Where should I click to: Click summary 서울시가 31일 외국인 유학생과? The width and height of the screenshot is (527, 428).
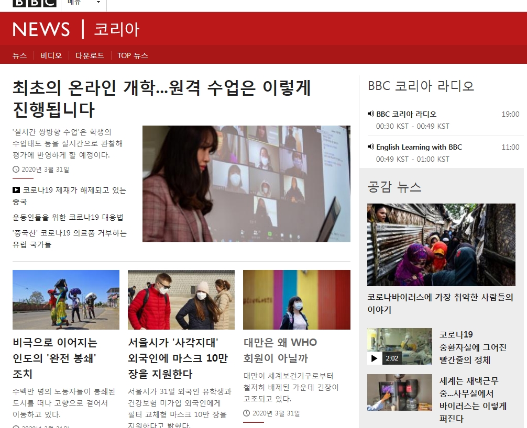(180, 408)
